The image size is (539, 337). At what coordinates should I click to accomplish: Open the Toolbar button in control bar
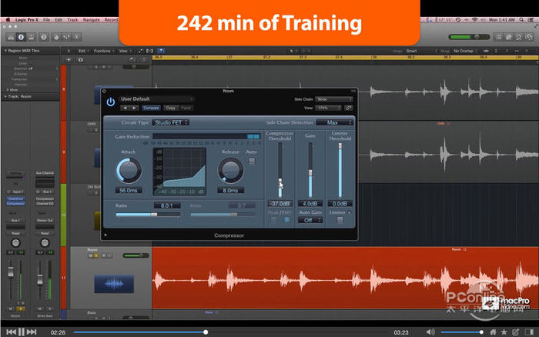coord(32,38)
